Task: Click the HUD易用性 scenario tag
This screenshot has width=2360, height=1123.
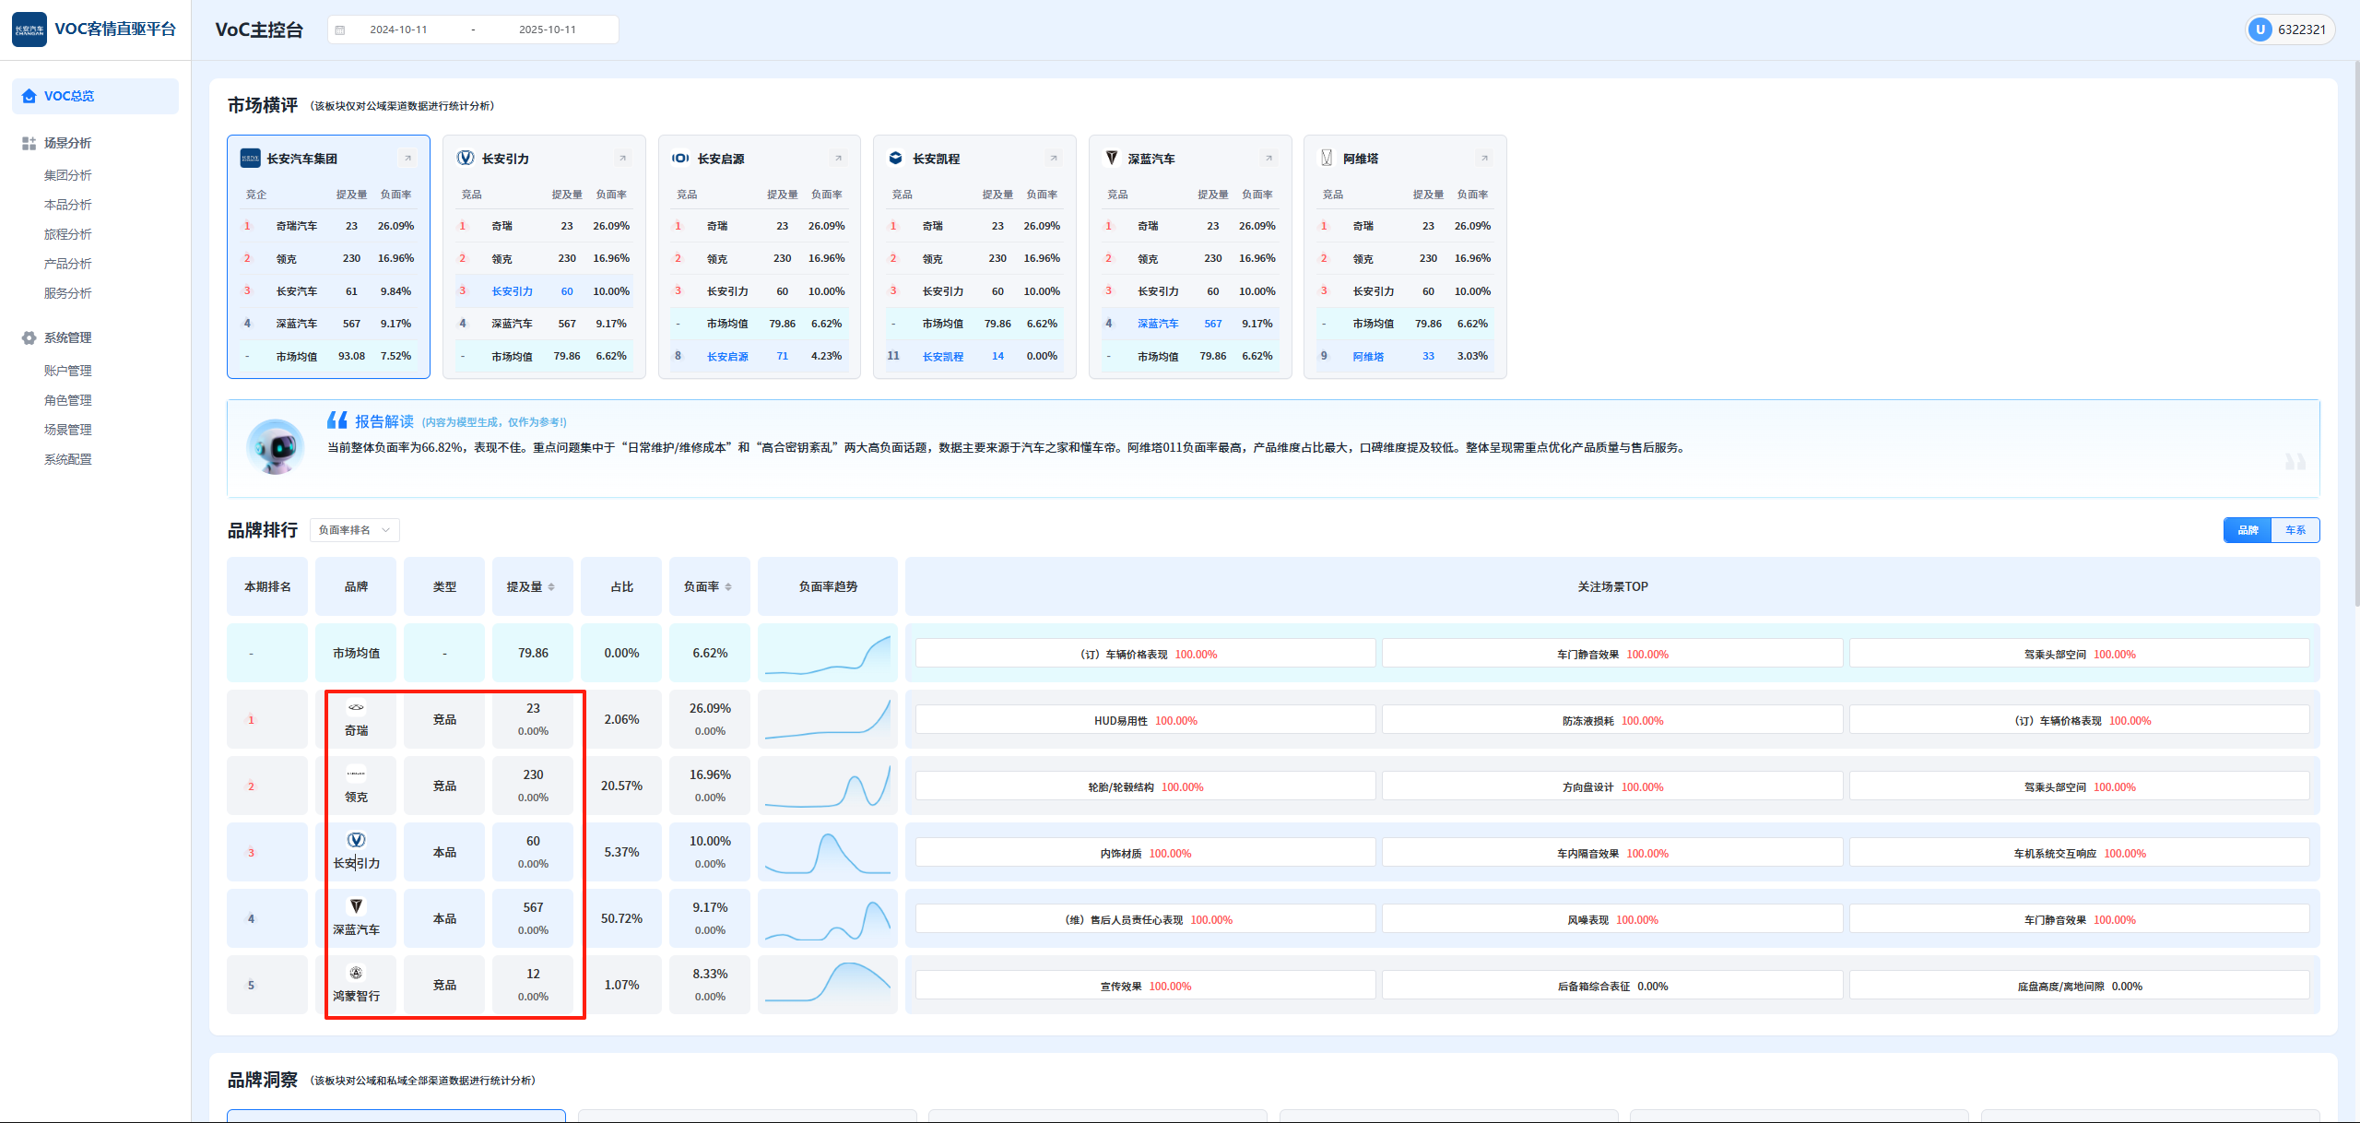Action: pyautogui.click(x=1121, y=720)
